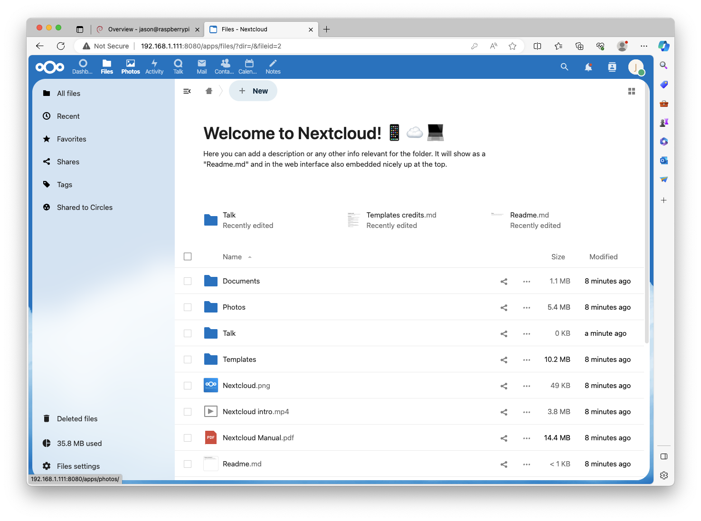Open the Photos app in the top bar
701x521 pixels.
coord(130,66)
